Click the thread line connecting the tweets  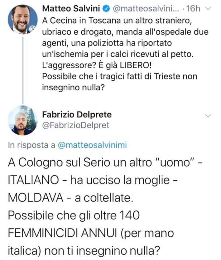[x=23, y=70]
